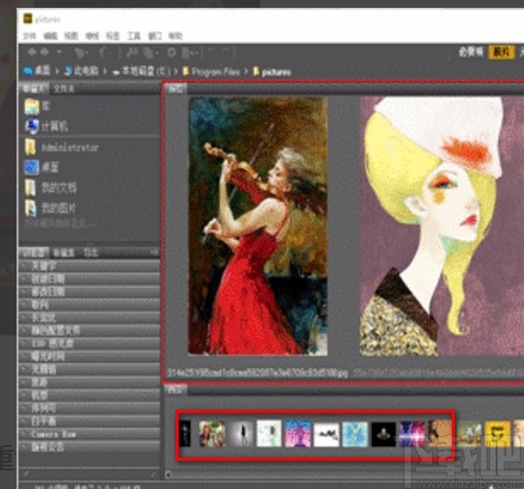Select the light blue filmstrip thumbnail

point(355,433)
